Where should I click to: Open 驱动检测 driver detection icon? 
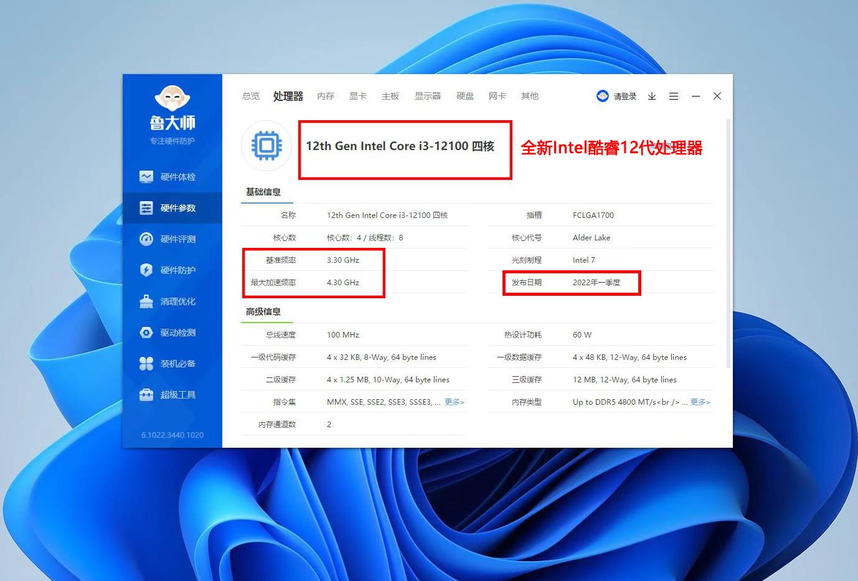tap(146, 333)
